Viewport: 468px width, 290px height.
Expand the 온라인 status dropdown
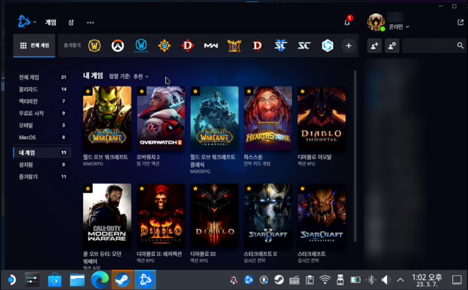pyautogui.click(x=399, y=27)
